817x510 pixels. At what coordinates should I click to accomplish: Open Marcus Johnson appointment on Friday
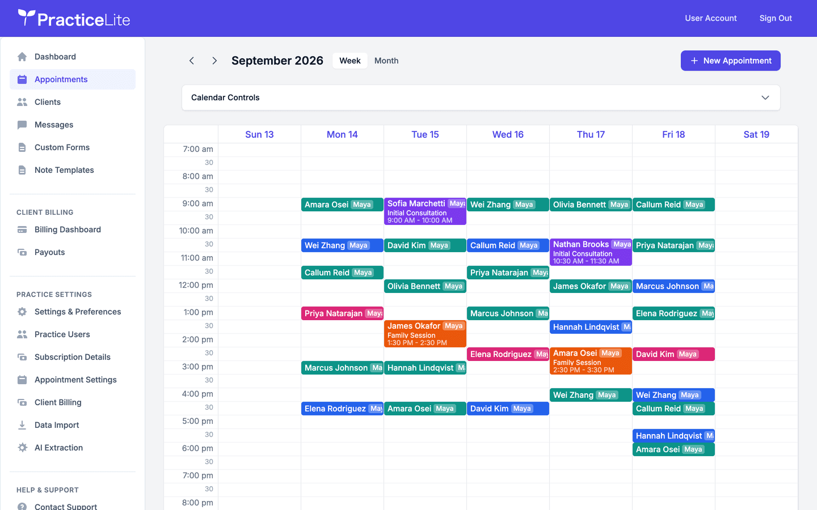tap(673, 286)
